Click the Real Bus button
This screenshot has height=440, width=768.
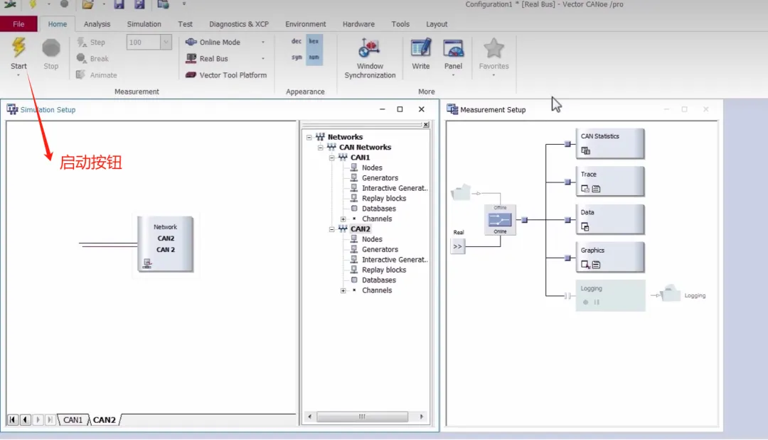[207, 59]
